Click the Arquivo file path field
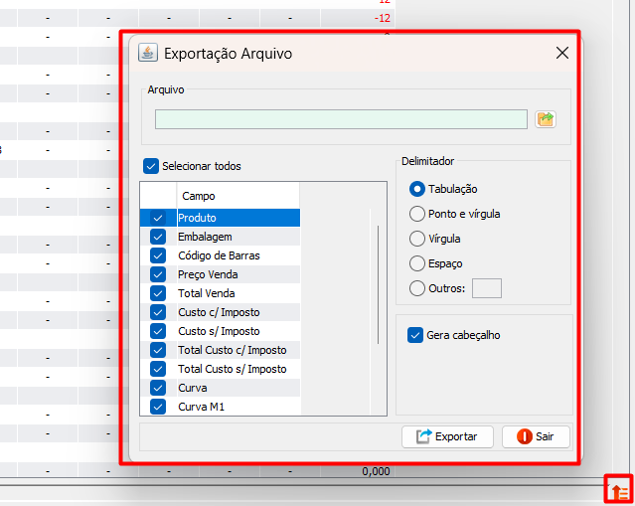The image size is (635, 506). tap(341, 119)
